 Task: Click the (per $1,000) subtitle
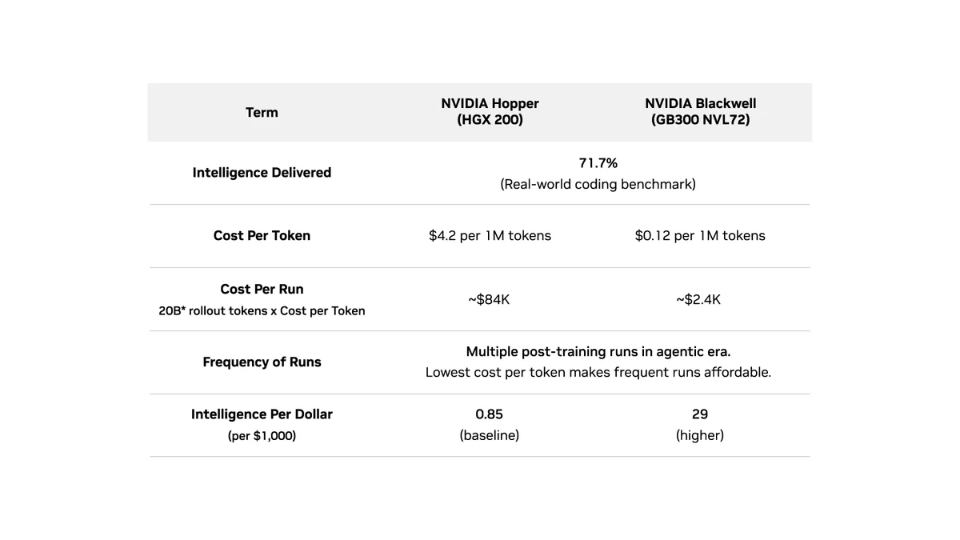click(x=262, y=436)
